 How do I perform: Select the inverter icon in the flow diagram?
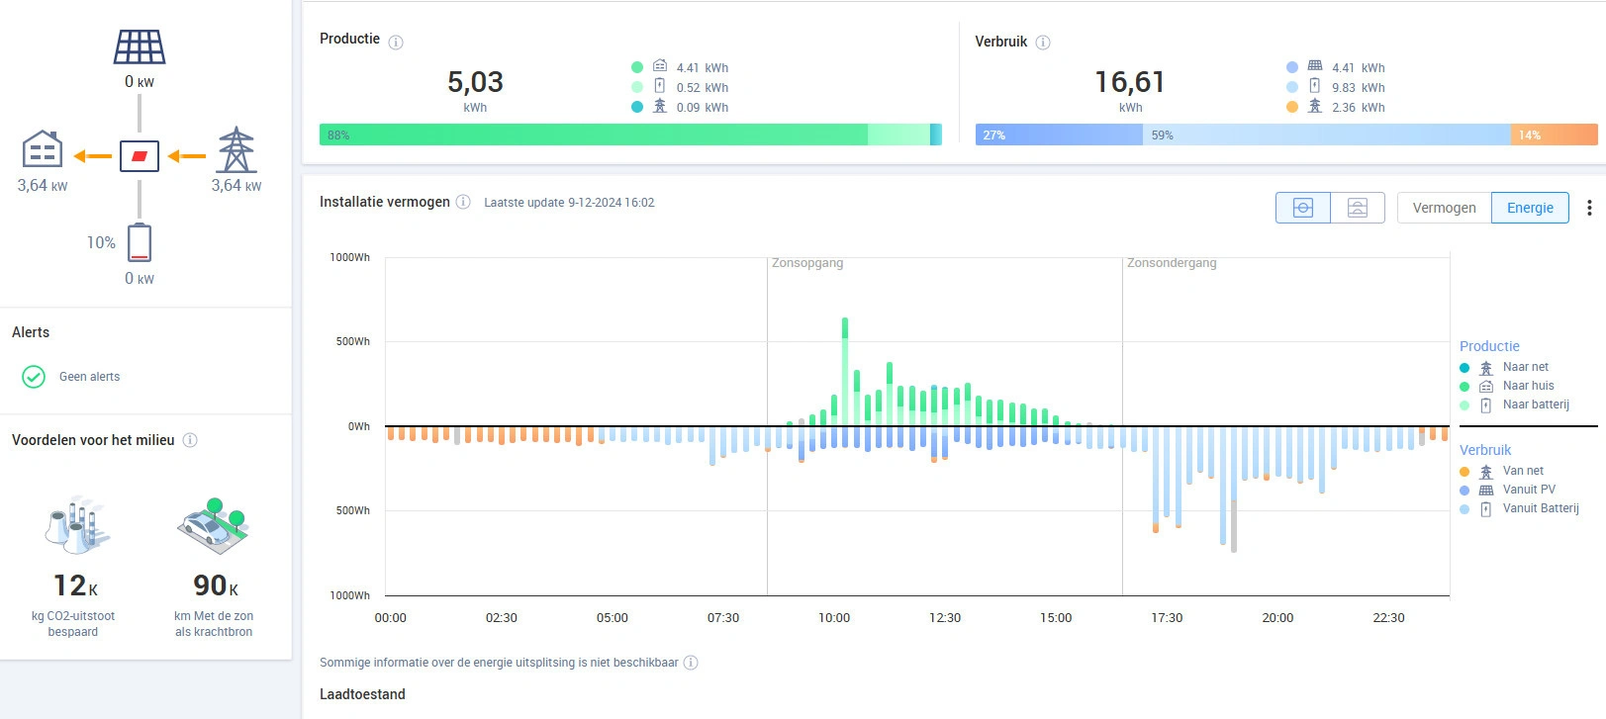coord(140,156)
